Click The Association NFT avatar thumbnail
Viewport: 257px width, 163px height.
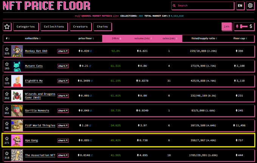click(17, 155)
